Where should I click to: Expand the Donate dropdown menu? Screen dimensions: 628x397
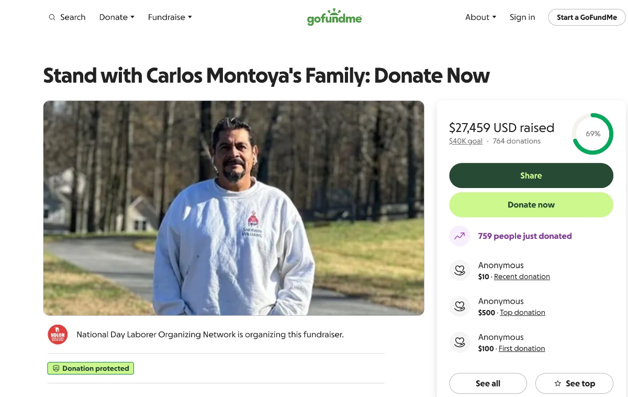(x=117, y=17)
